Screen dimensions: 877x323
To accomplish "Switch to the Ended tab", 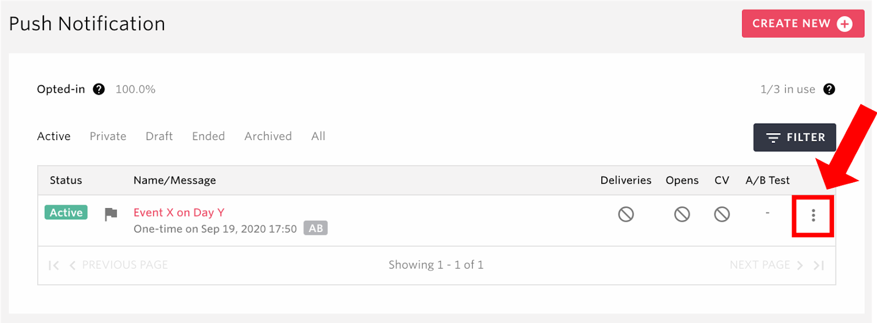I will (208, 136).
